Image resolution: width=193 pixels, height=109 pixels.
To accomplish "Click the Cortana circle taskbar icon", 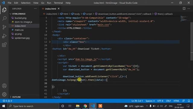I will tap(63, 106).
